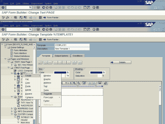Click Display/Change pencil icon in Change Template window

click(x=3, y=40)
